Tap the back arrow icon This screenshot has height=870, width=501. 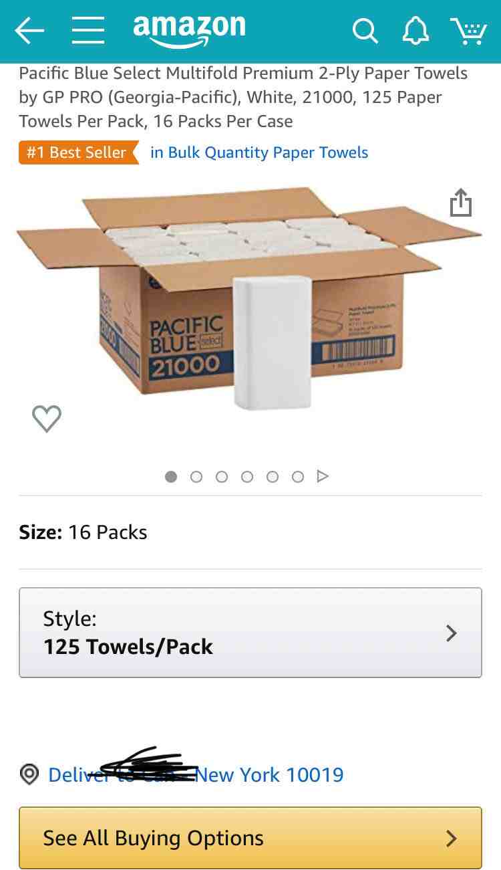[29, 31]
